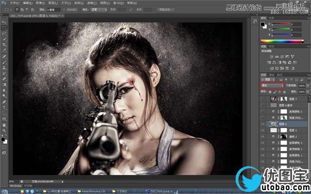Show the hidden 选取颜色 3 layer
This screenshot has width=311, height=194.
(262, 112)
